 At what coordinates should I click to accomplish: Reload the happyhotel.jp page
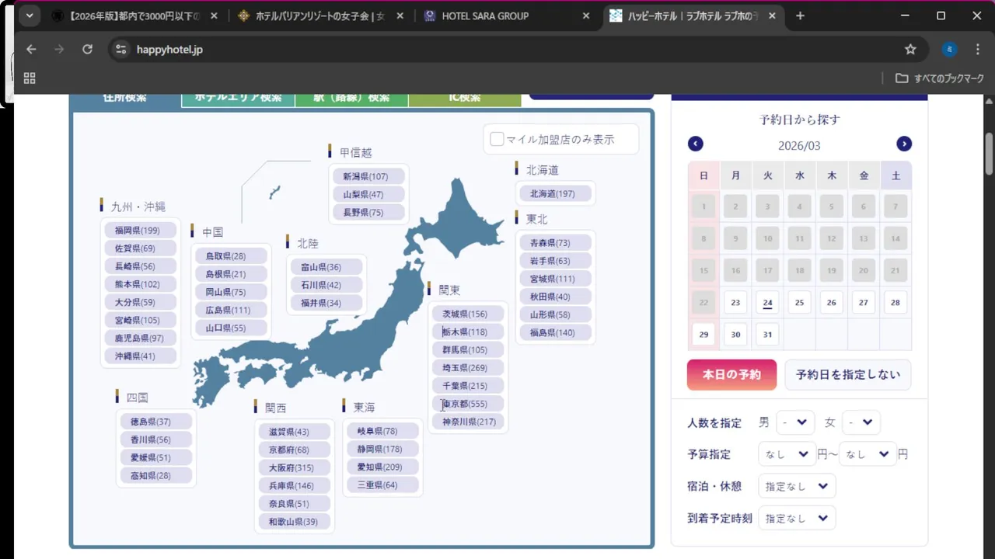[87, 49]
